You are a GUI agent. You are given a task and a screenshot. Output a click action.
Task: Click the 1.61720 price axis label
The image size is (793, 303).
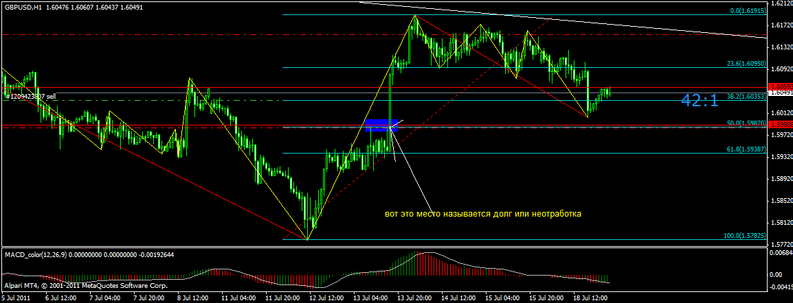pyautogui.click(x=781, y=25)
